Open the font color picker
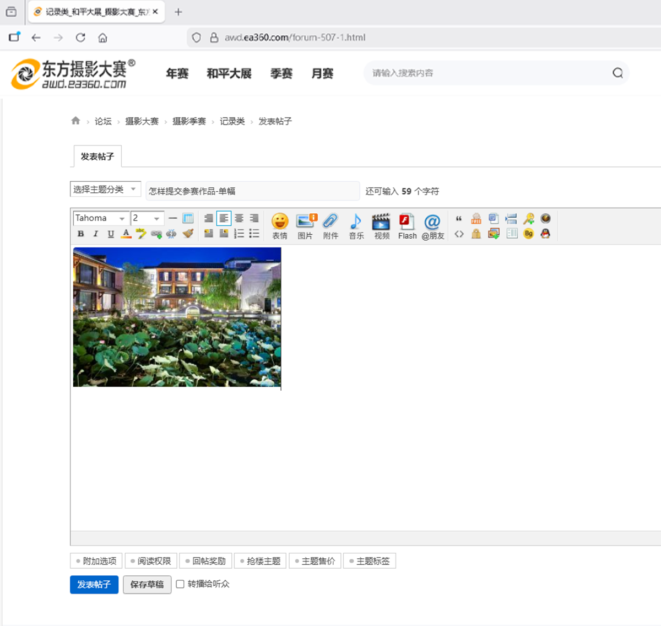 (x=126, y=234)
